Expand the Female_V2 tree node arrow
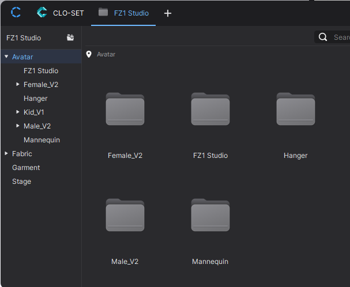This screenshot has height=287, width=350. [x=18, y=85]
